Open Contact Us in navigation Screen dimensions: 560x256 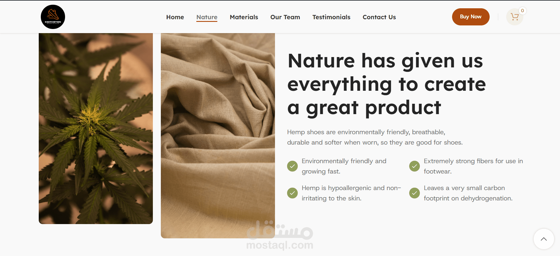[379, 17]
